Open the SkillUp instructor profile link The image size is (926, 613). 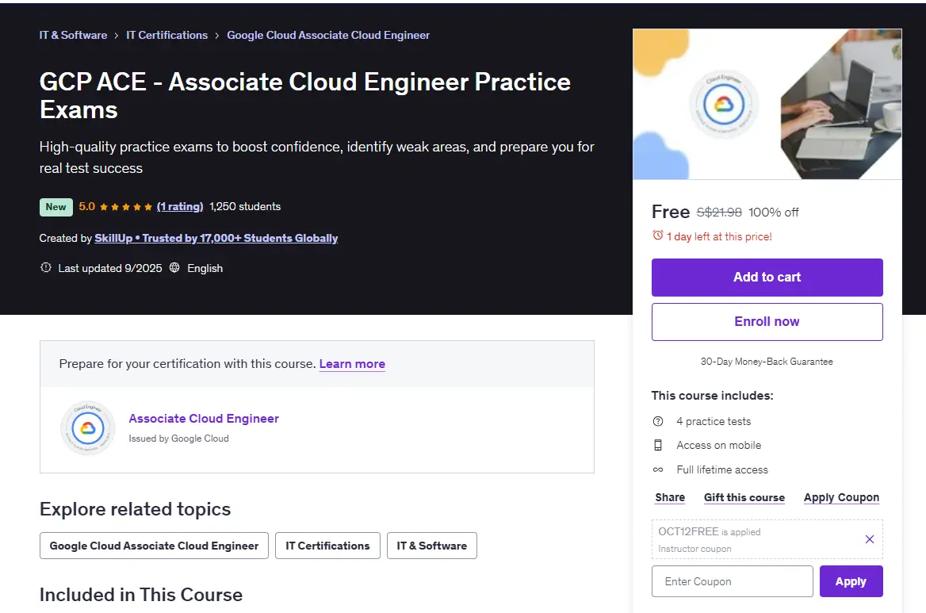tap(216, 238)
